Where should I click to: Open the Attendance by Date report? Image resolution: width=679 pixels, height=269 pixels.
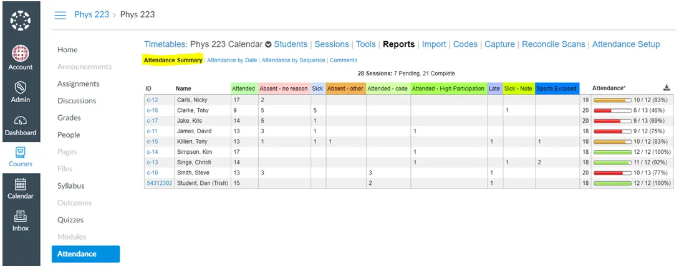tap(232, 60)
